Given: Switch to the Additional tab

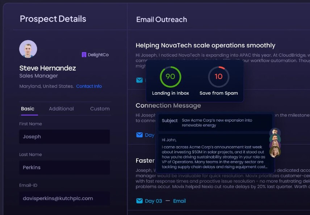Looking at the screenshot, I should point(61,109).
